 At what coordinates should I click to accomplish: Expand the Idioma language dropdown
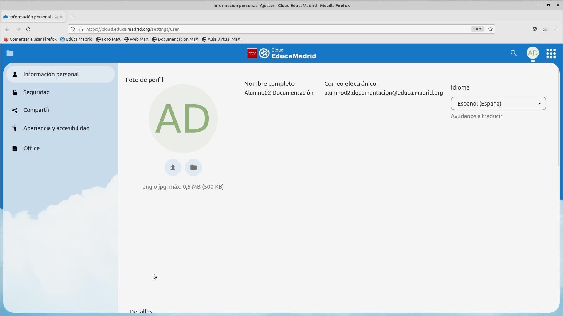coord(498,104)
